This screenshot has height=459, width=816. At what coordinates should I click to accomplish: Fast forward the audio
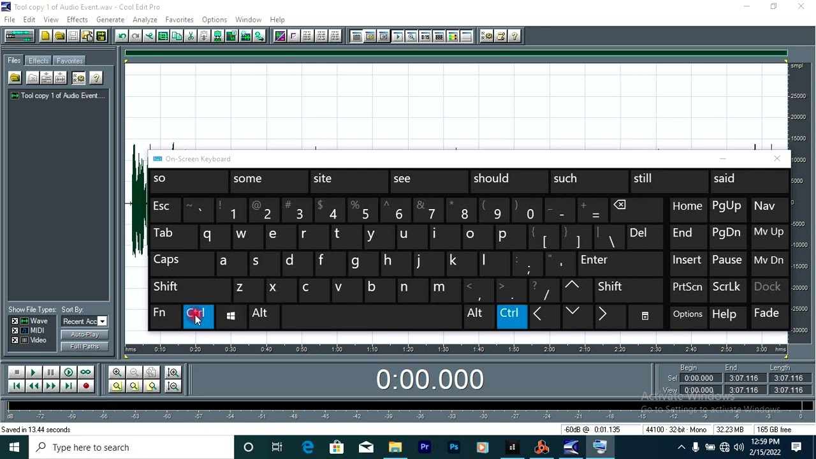[x=50, y=386]
